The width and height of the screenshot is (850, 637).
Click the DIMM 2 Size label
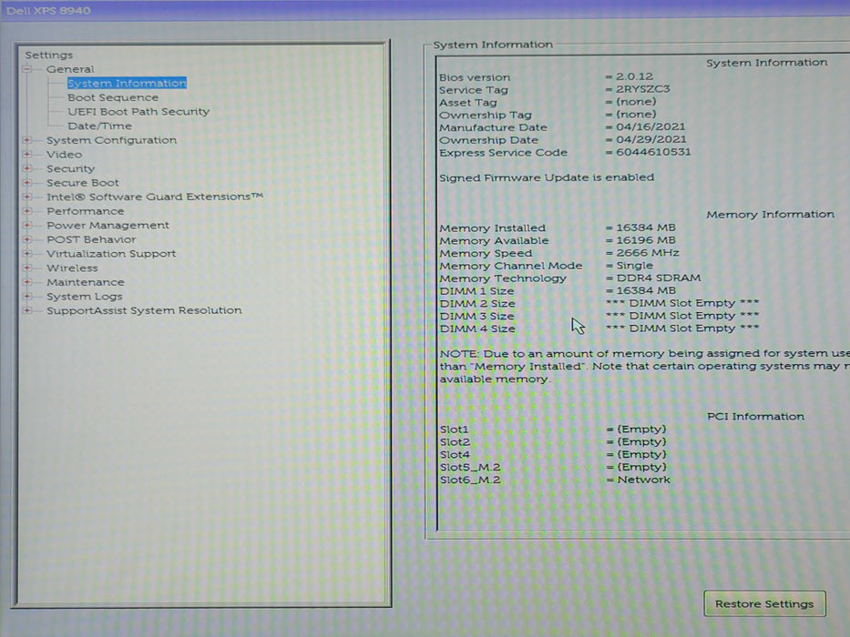coord(477,303)
